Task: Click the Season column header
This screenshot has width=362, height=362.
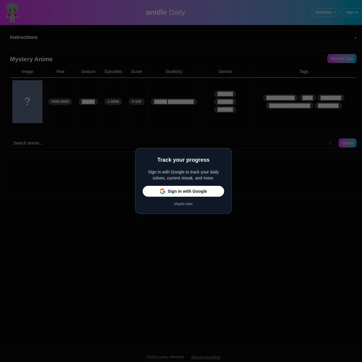Action: pyautogui.click(x=88, y=71)
